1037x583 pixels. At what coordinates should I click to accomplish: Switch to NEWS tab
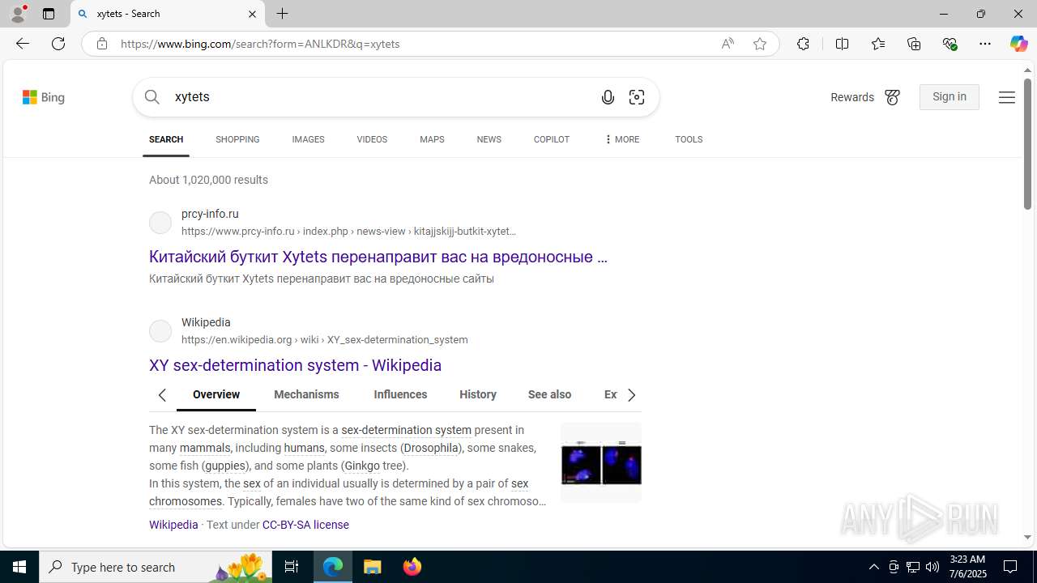point(489,139)
